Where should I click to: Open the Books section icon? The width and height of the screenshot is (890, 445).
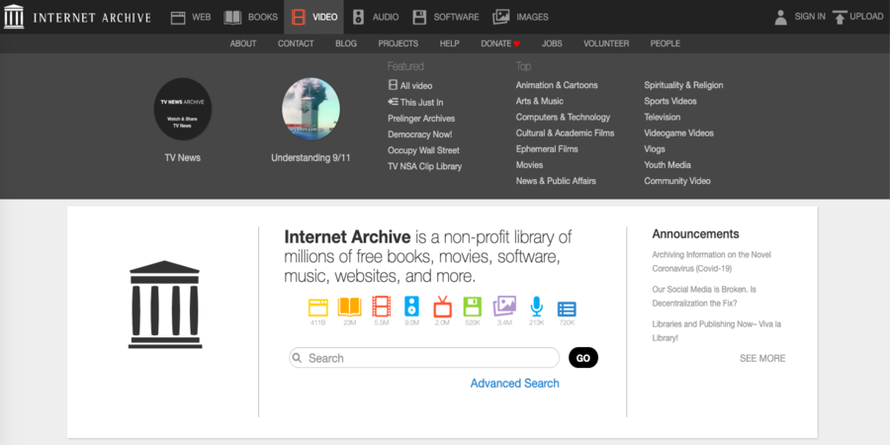(232, 17)
